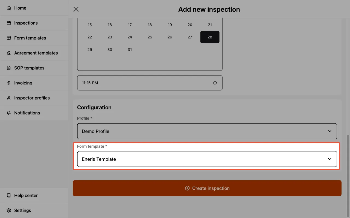Expand the Form template dropdown
This screenshot has width=350, height=218.
tap(207, 159)
